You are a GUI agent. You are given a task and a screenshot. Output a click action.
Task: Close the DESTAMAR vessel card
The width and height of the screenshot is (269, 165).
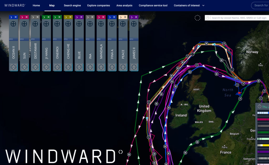(38, 17)
